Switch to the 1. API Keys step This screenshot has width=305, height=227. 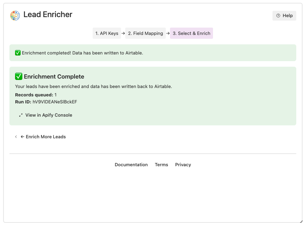[107, 33]
